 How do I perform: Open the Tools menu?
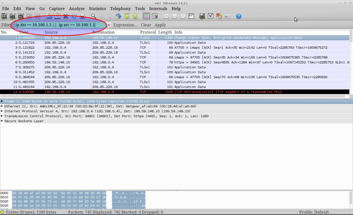click(140, 8)
